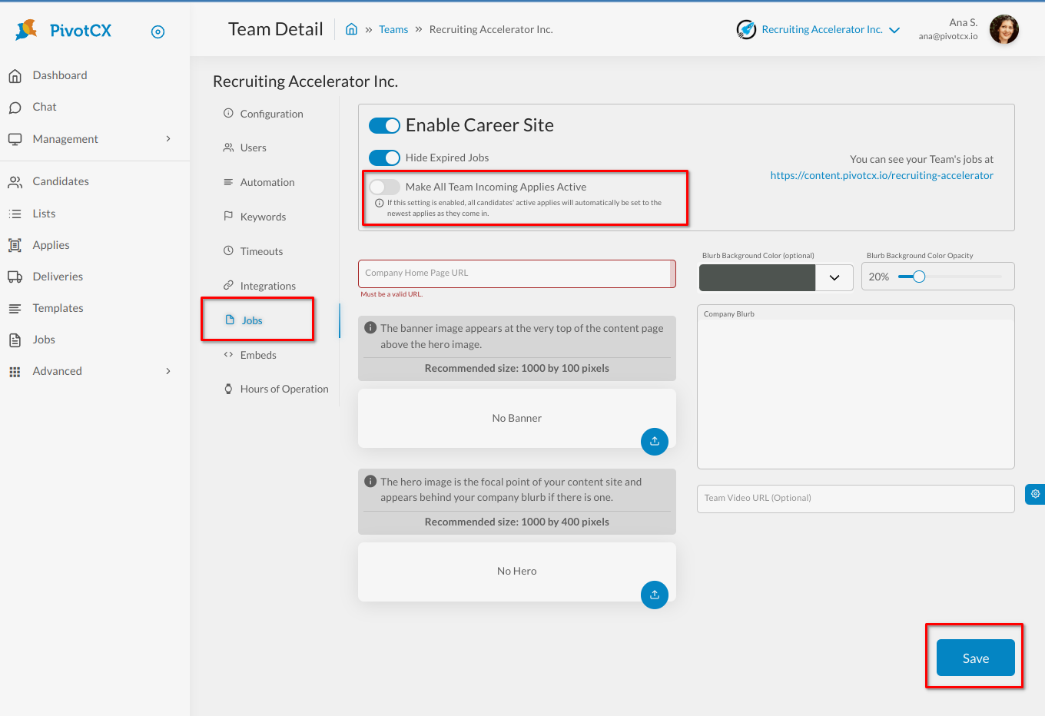Click the Jobs document icon in the main sidebar

click(x=15, y=340)
